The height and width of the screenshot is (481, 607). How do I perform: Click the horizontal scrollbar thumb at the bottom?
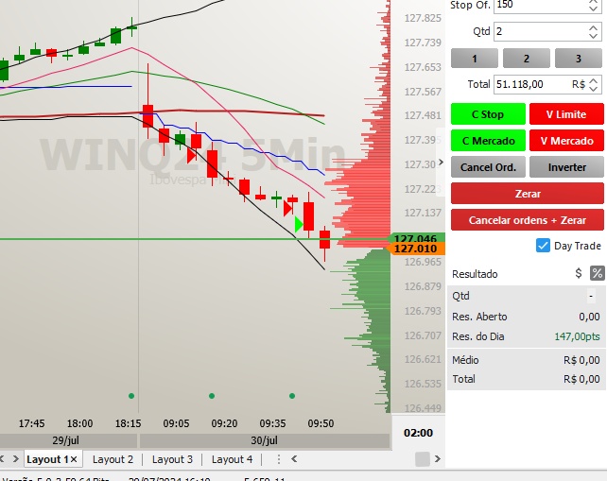(x=423, y=459)
